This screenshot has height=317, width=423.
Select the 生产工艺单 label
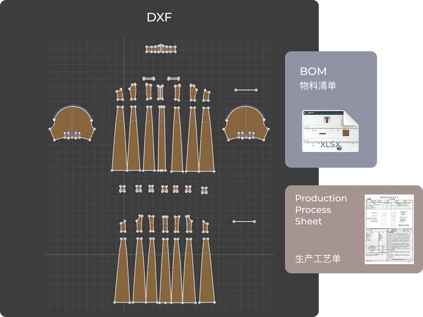point(318,258)
